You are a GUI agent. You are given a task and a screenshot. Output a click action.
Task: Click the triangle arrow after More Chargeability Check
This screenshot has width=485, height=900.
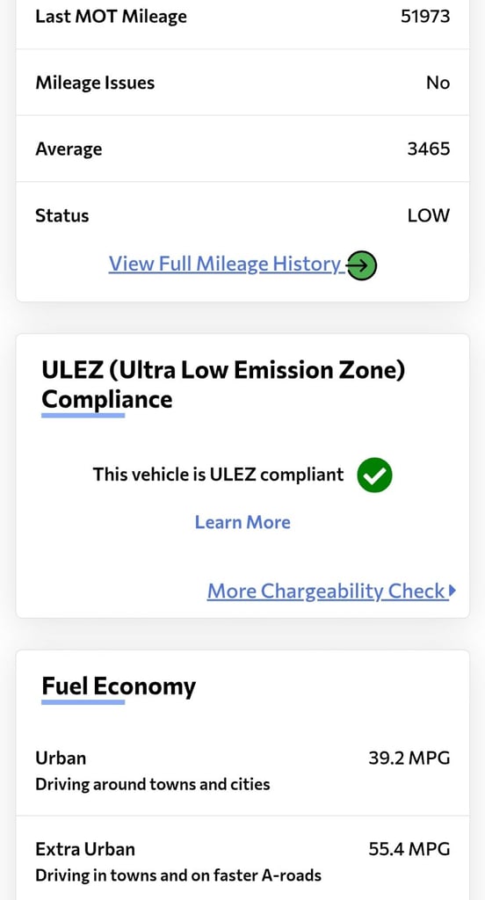(x=452, y=590)
